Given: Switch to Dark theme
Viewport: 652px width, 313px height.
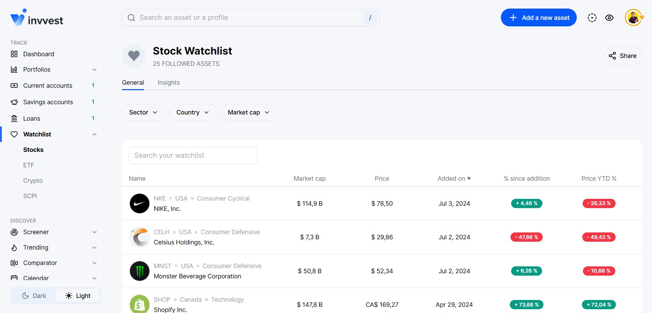Looking at the screenshot, I should [34, 296].
